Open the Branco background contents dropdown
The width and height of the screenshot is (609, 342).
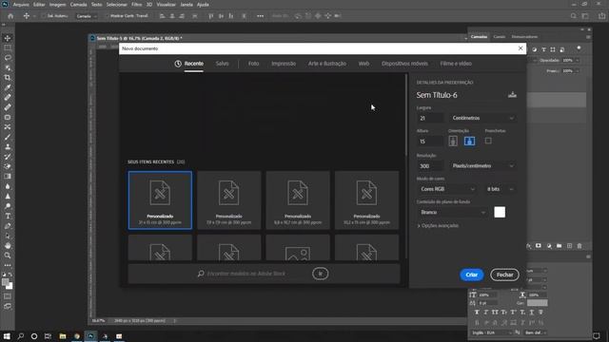pos(453,212)
